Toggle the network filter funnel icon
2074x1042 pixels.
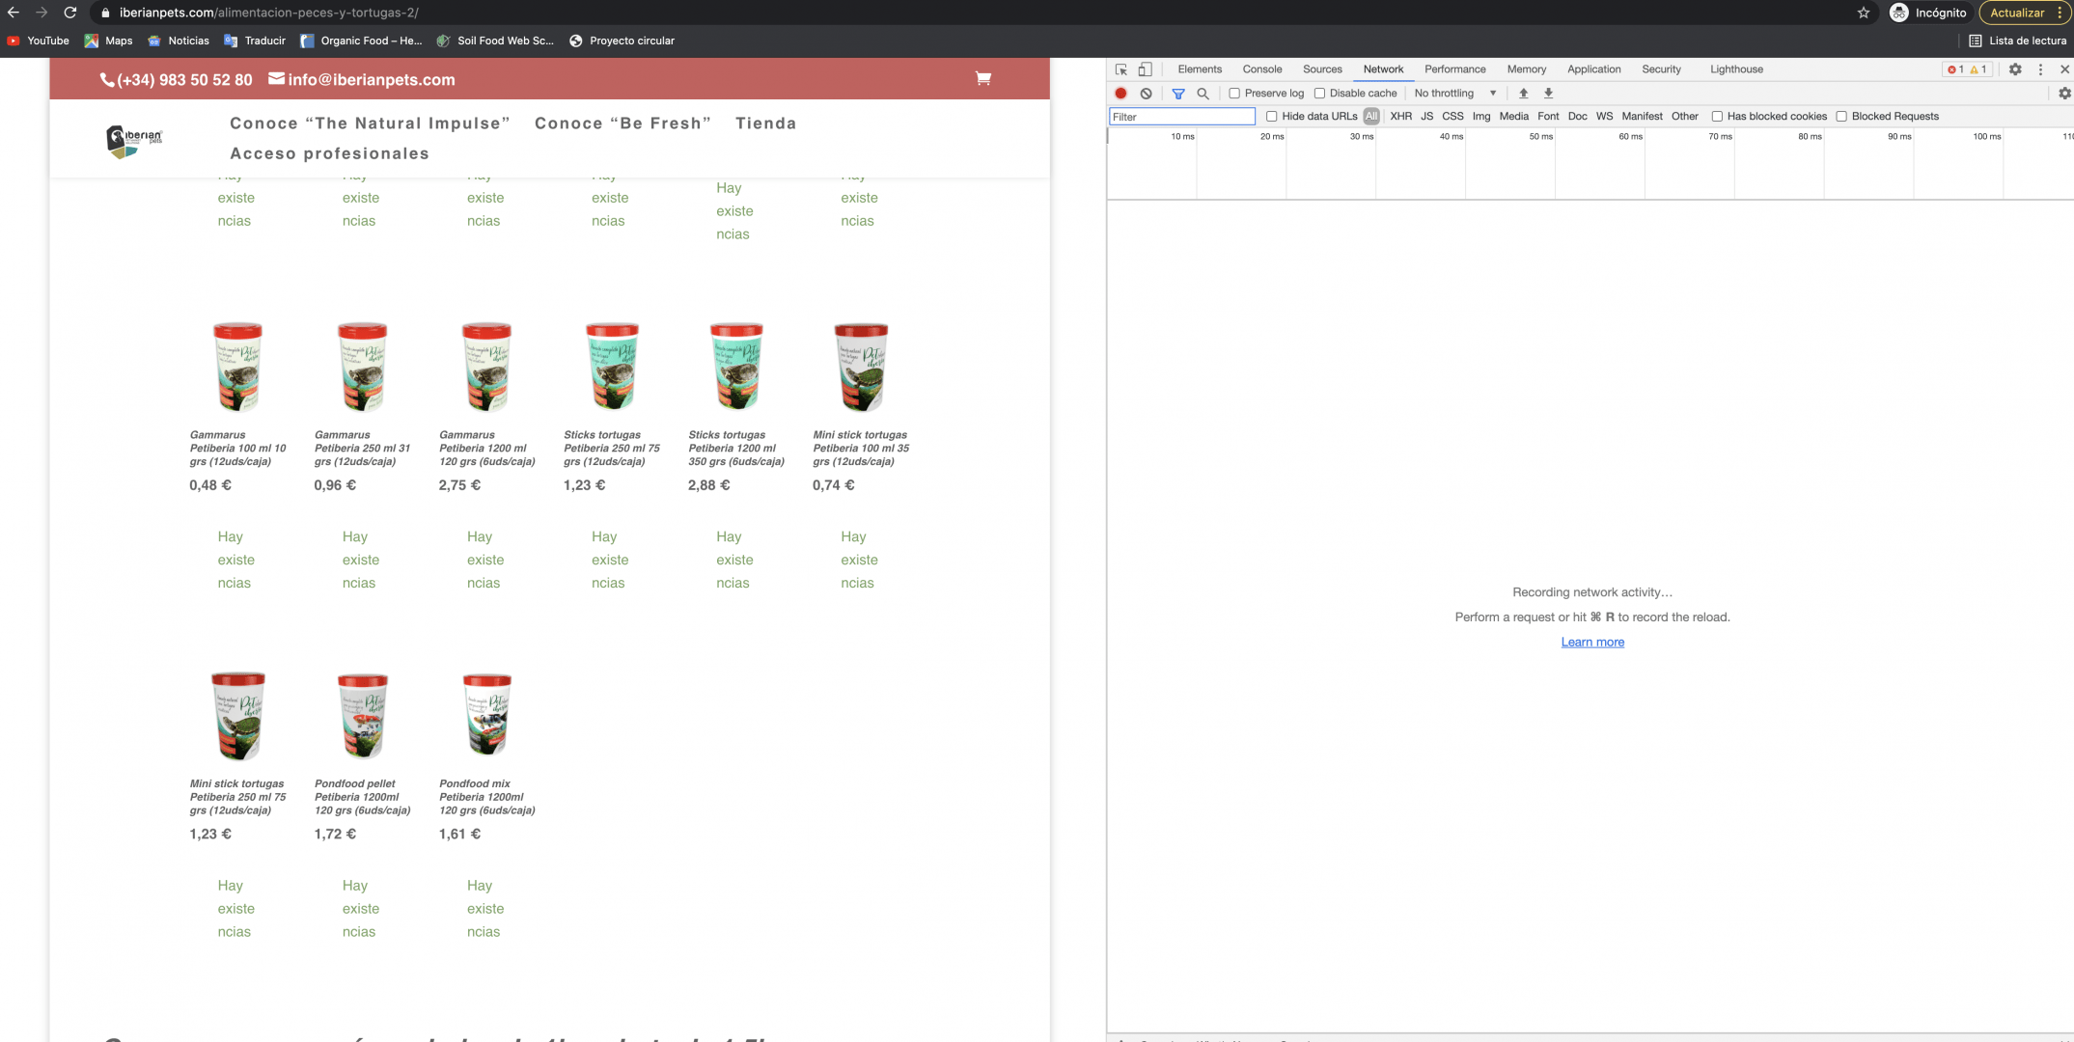pos(1178,94)
